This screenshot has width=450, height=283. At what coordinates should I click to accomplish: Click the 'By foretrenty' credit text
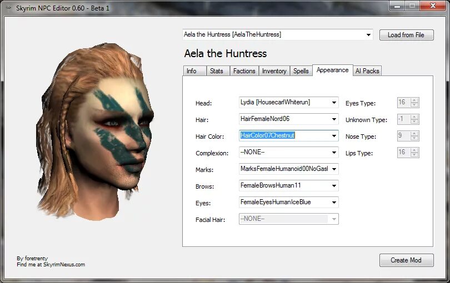click(x=32, y=259)
